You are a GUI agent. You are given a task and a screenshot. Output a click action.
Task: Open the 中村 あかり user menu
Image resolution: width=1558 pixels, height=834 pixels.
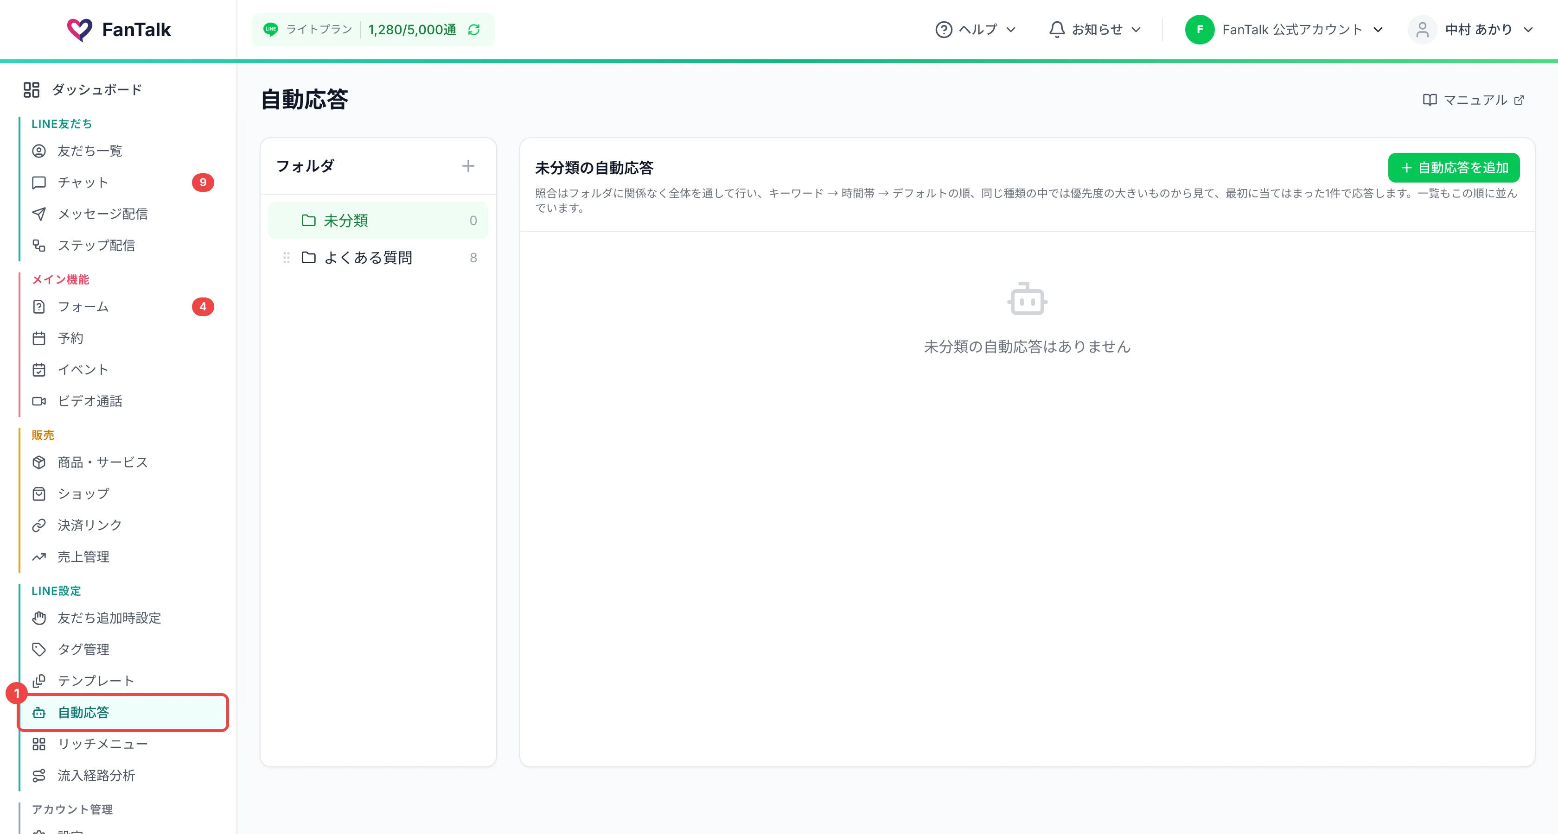(x=1471, y=30)
